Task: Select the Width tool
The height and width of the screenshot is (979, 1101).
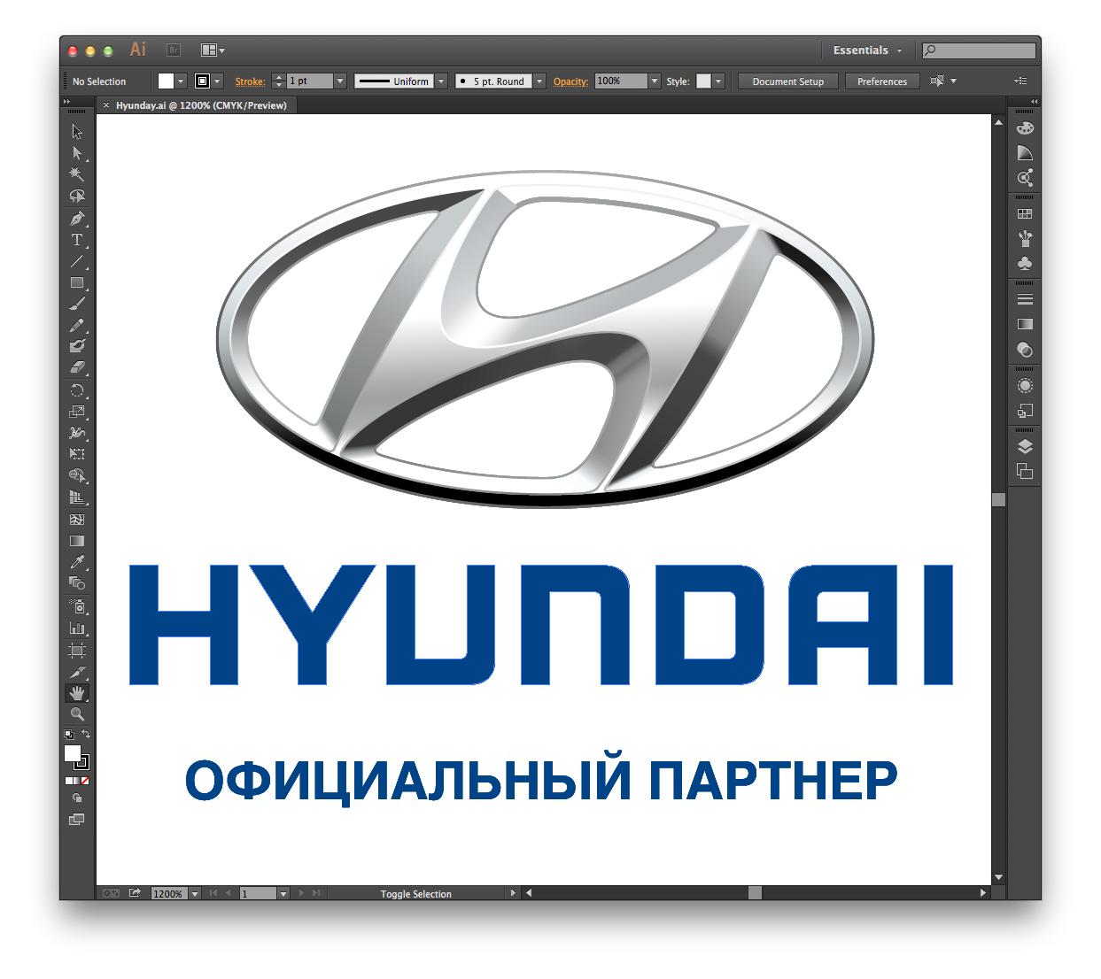Action: (x=77, y=433)
